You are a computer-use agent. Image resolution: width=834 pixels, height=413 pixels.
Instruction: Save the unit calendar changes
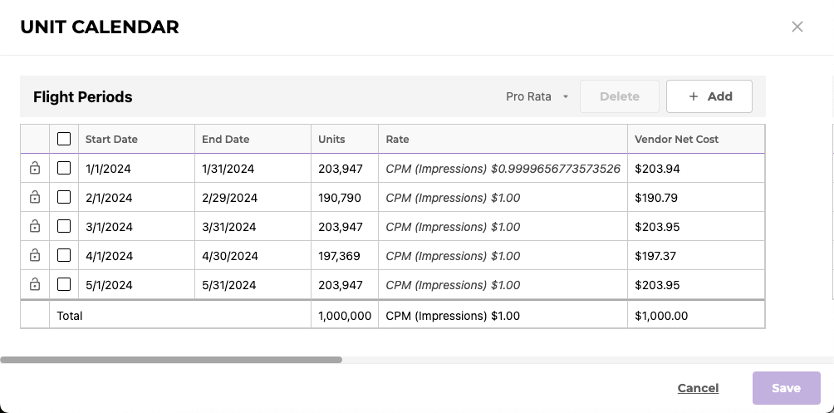pos(786,388)
